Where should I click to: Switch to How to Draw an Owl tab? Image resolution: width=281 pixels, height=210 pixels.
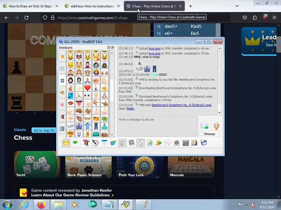point(31,6)
